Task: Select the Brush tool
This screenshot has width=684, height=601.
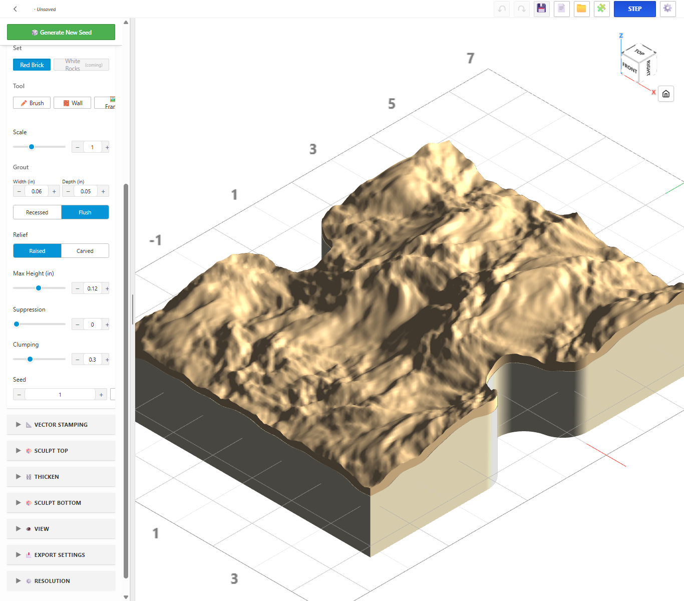Action: point(32,103)
